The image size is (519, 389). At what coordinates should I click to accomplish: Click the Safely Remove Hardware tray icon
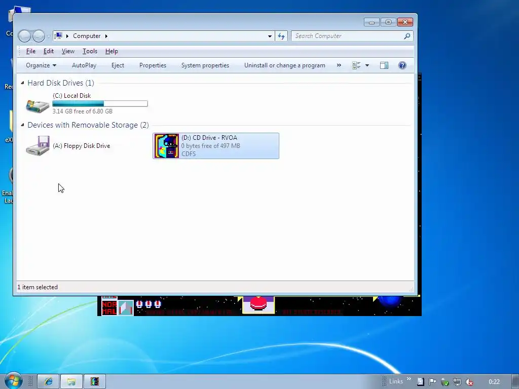coord(445,382)
